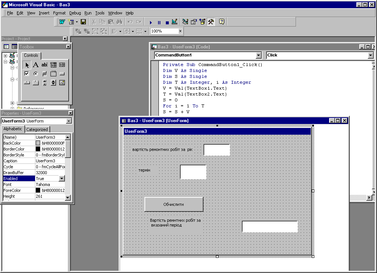Click the Help question mark icon
This screenshot has width=377, height=273.
(222, 22)
